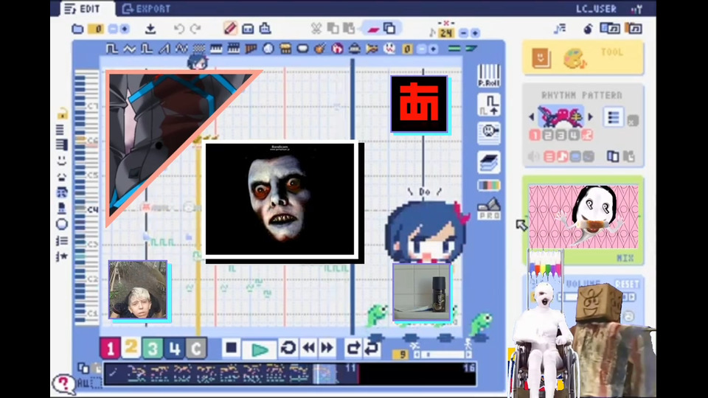Screen dimensions: 708x398
Task: Open the rhythm pattern list button
Action: click(613, 118)
